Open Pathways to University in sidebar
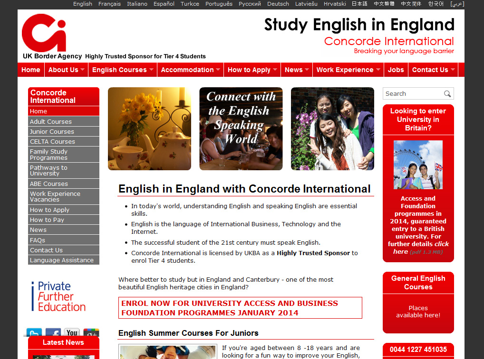This screenshot has height=359, width=484. point(64,171)
